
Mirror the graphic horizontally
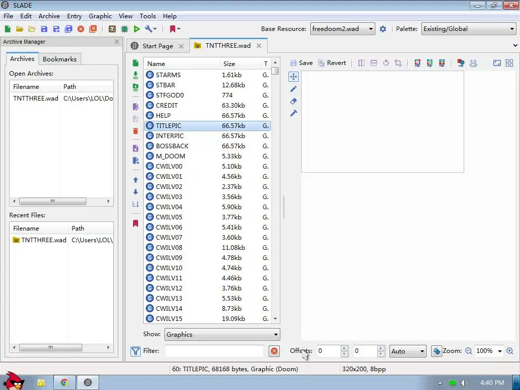362,63
